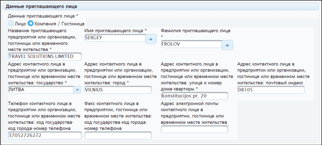Click the plus button next to SERGEY

click(x=151, y=39)
